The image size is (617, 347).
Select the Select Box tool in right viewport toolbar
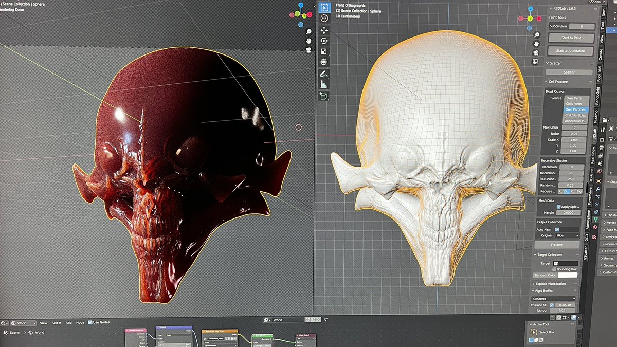pos(324,8)
